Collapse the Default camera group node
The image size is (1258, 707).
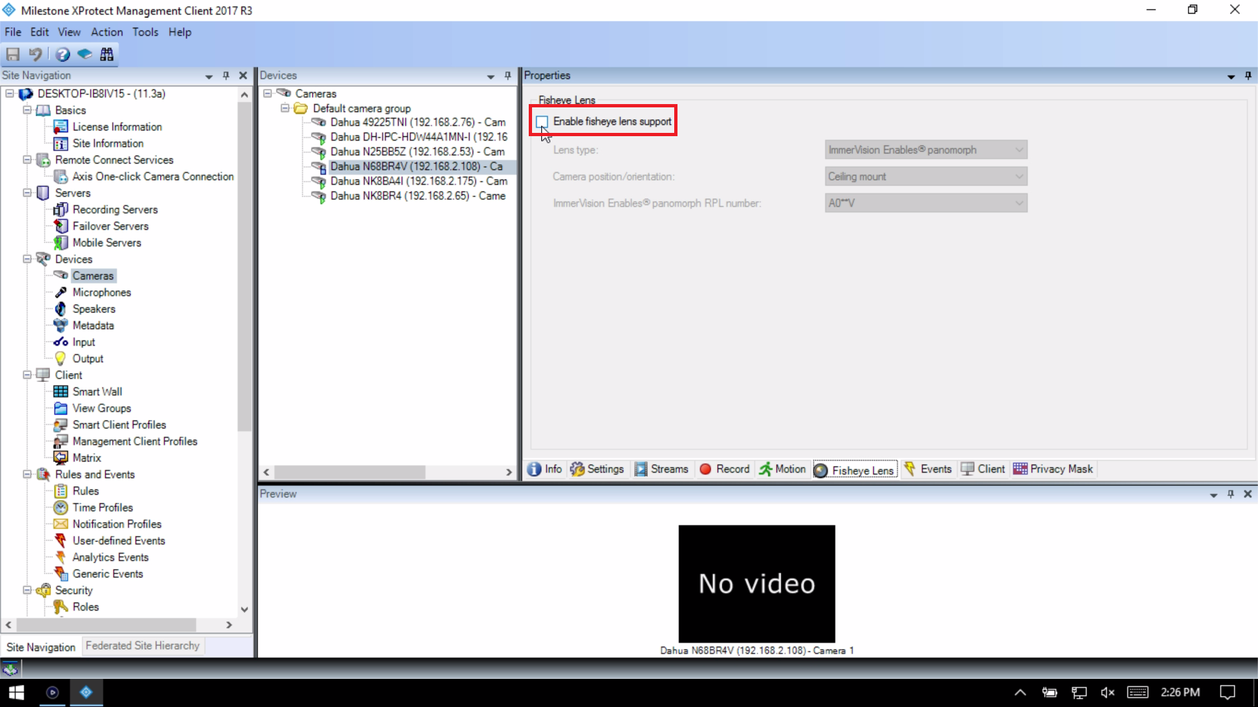tap(285, 109)
